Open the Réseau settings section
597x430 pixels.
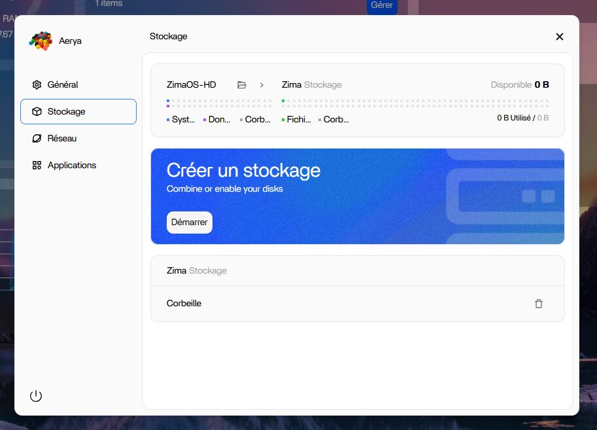pyautogui.click(x=78, y=138)
